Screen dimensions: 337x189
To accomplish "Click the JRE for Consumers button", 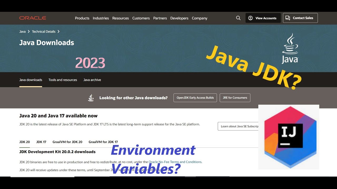I will [x=235, y=98].
